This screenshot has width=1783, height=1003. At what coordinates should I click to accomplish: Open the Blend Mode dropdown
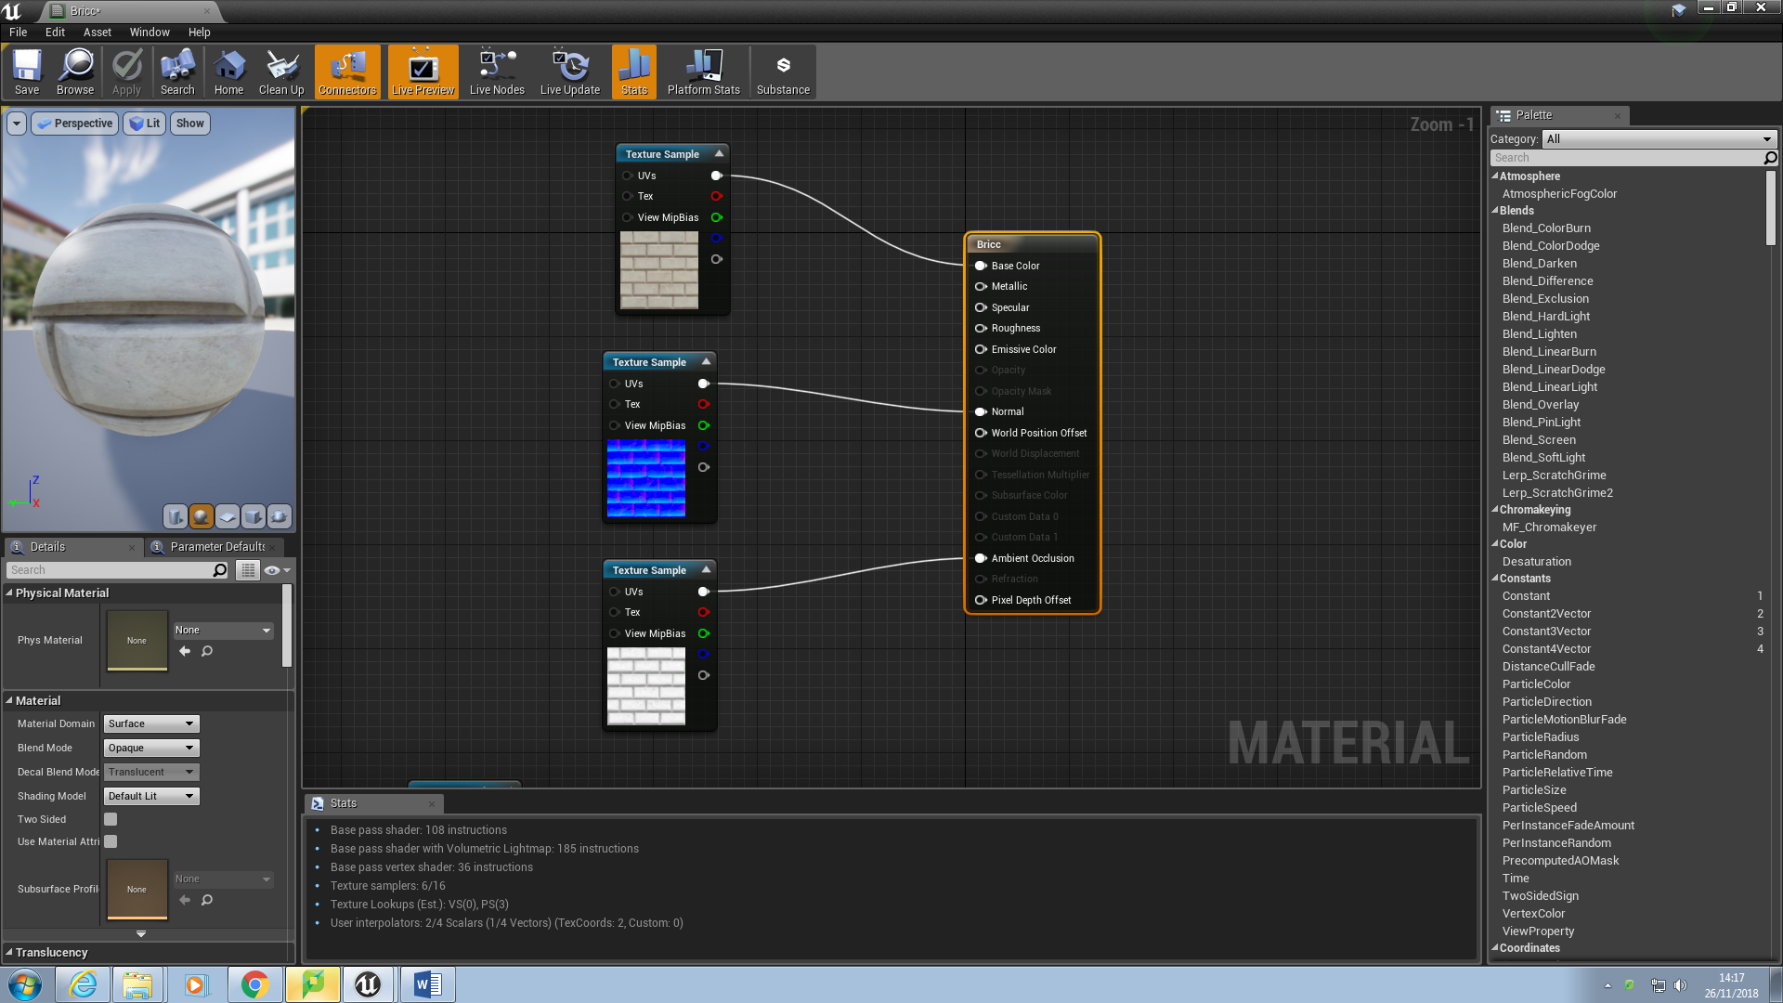tap(151, 748)
